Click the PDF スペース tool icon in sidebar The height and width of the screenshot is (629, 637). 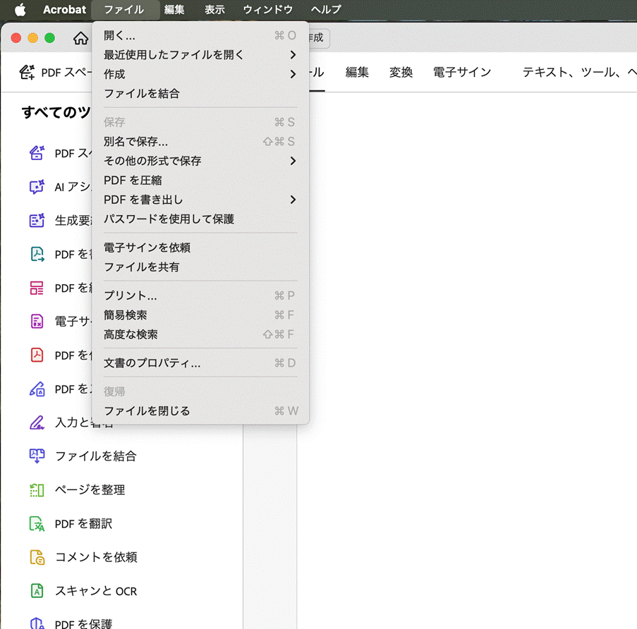click(37, 153)
